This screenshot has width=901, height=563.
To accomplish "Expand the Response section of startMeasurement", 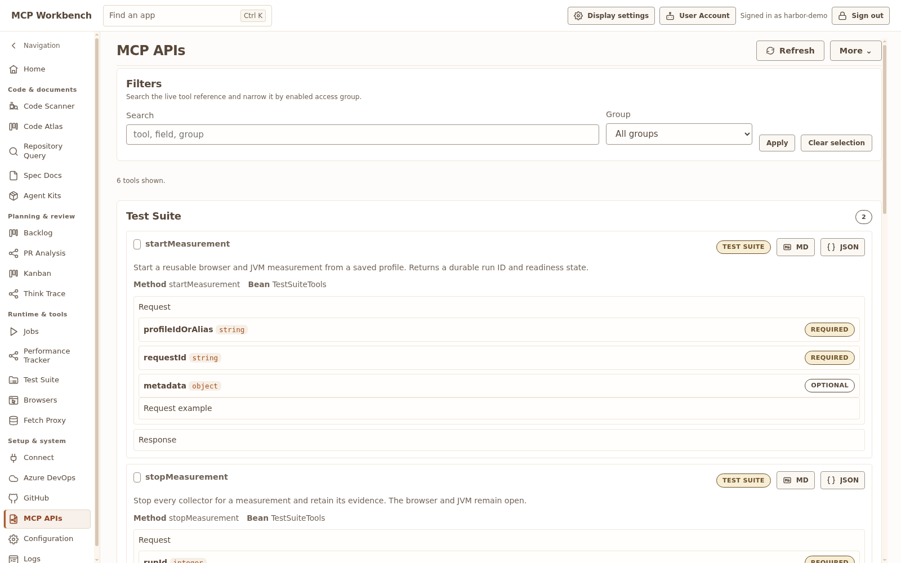I will click(499, 440).
